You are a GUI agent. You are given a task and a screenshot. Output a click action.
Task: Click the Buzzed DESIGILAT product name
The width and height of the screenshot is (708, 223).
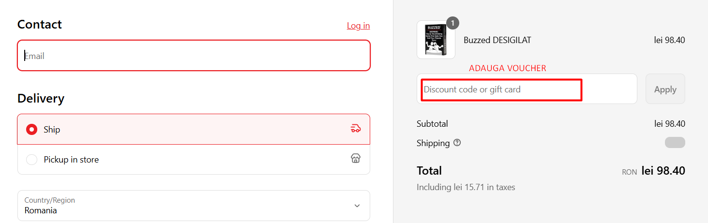[x=497, y=40]
